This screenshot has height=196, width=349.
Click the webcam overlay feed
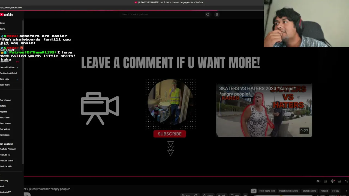(306, 24)
